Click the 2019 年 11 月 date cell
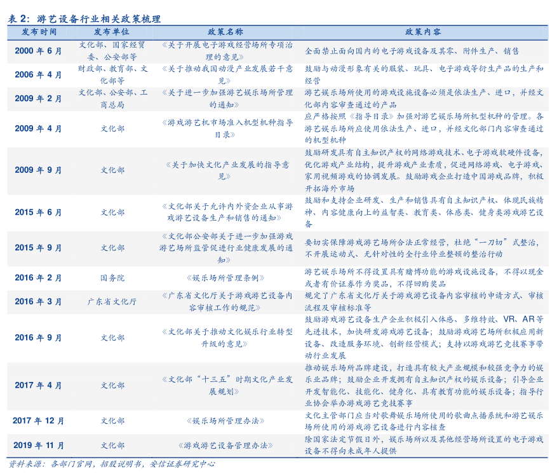Screen dimensions: 557x476 [39, 445]
